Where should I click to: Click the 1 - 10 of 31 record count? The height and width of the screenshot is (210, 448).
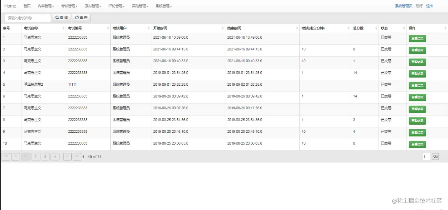point(92,157)
